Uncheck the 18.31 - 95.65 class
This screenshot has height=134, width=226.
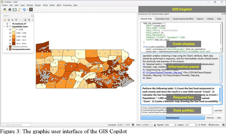(x=10, y=43)
